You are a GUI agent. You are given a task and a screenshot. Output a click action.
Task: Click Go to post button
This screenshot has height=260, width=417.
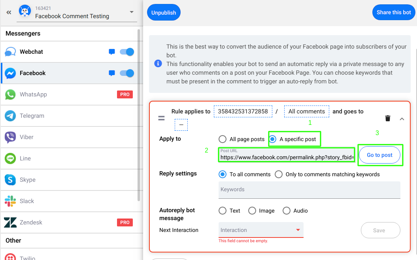click(x=379, y=155)
